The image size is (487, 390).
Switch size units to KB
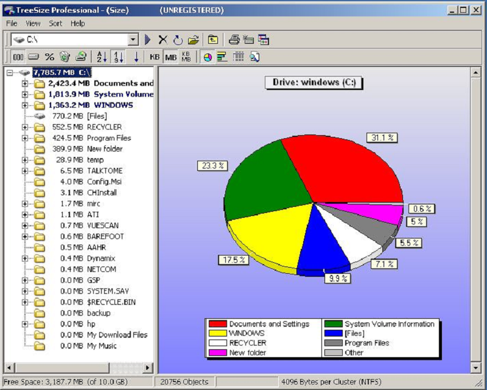coord(155,57)
